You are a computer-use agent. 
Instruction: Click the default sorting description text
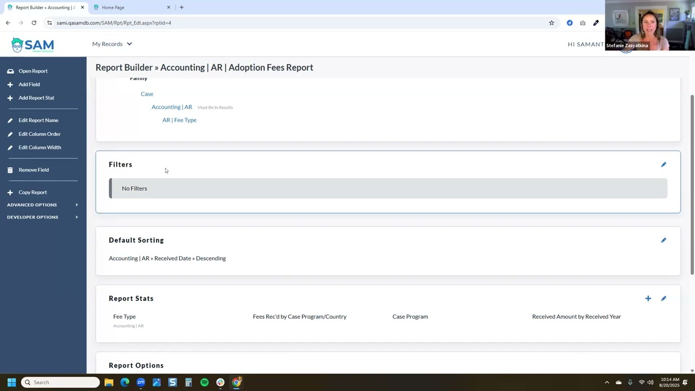(167, 258)
